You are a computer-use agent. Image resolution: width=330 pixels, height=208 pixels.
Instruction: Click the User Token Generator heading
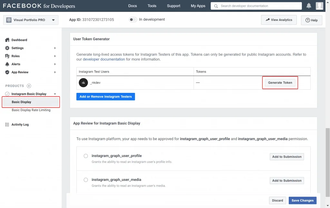pos(91,39)
